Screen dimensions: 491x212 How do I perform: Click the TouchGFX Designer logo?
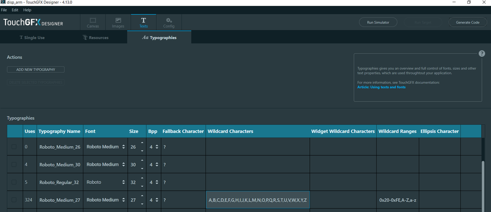click(33, 23)
